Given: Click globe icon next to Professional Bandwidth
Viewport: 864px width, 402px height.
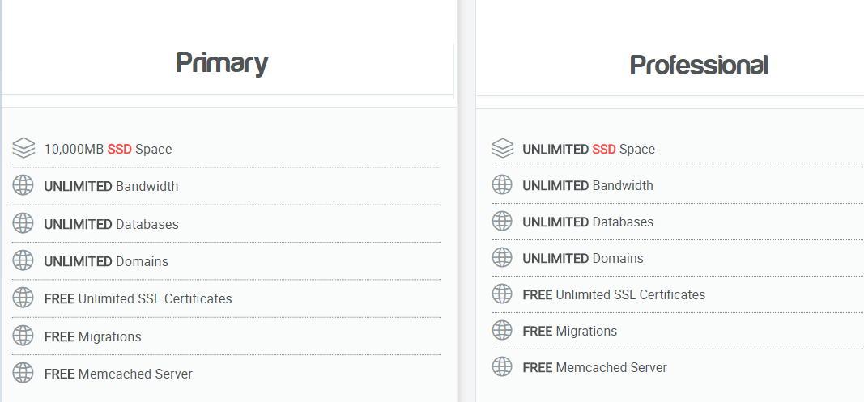Looking at the screenshot, I should click(503, 184).
